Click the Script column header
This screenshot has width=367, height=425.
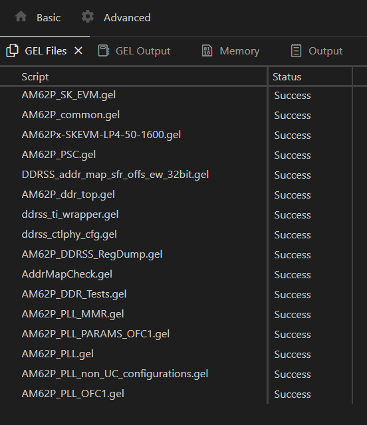click(35, 77)
